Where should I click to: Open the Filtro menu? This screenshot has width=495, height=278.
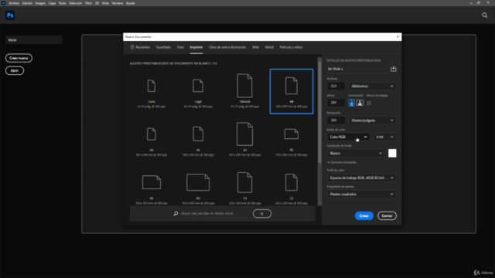coord(88,3)
